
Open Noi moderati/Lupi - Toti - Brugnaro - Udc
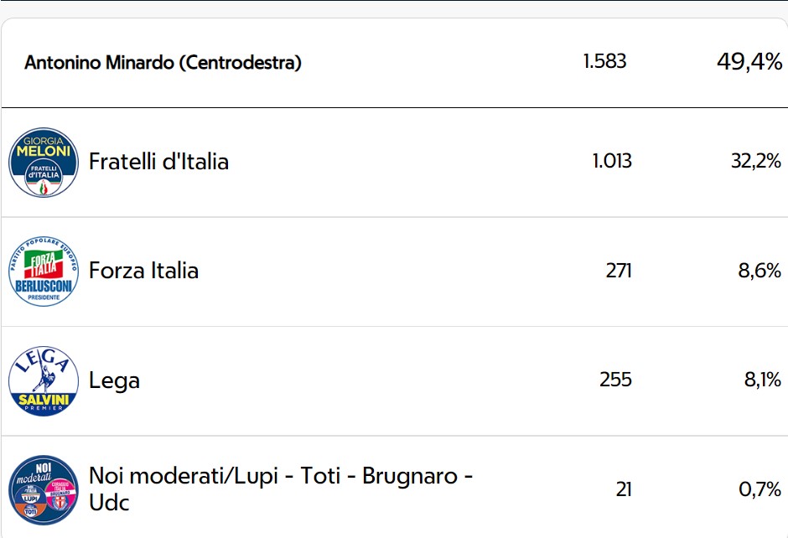[281, 489]
